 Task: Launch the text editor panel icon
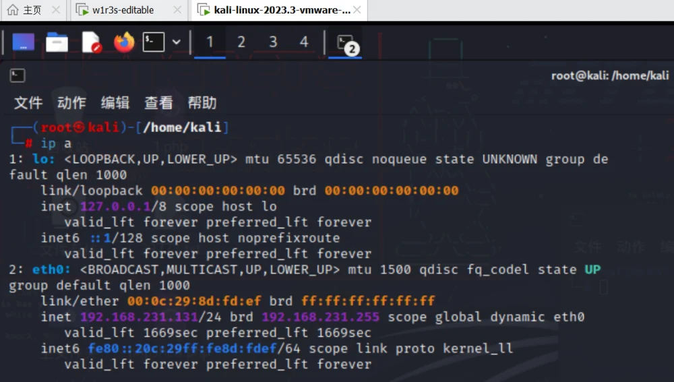(x=91, y=42)
